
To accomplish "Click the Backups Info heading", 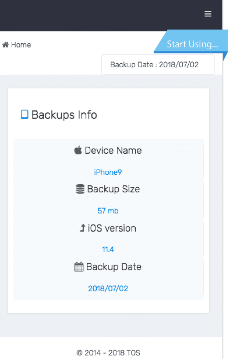I will point(64,115).
